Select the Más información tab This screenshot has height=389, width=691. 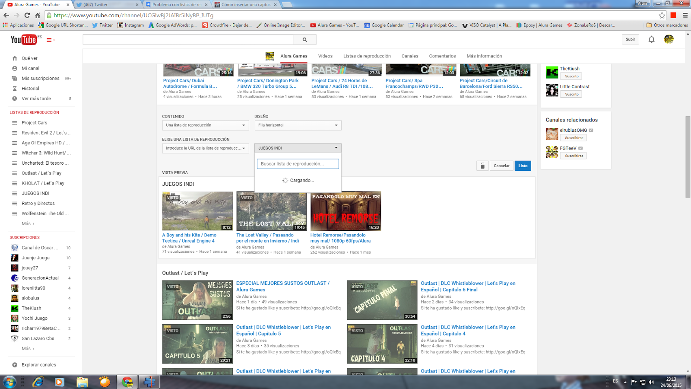click(484, 56)
